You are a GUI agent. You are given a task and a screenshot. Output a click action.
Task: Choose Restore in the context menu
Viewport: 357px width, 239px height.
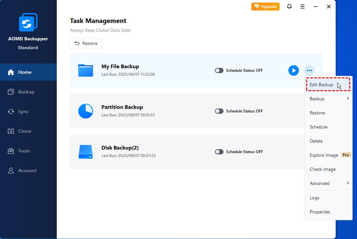(x=328, y=113)
